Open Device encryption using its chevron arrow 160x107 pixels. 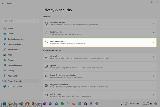(153, 42)
